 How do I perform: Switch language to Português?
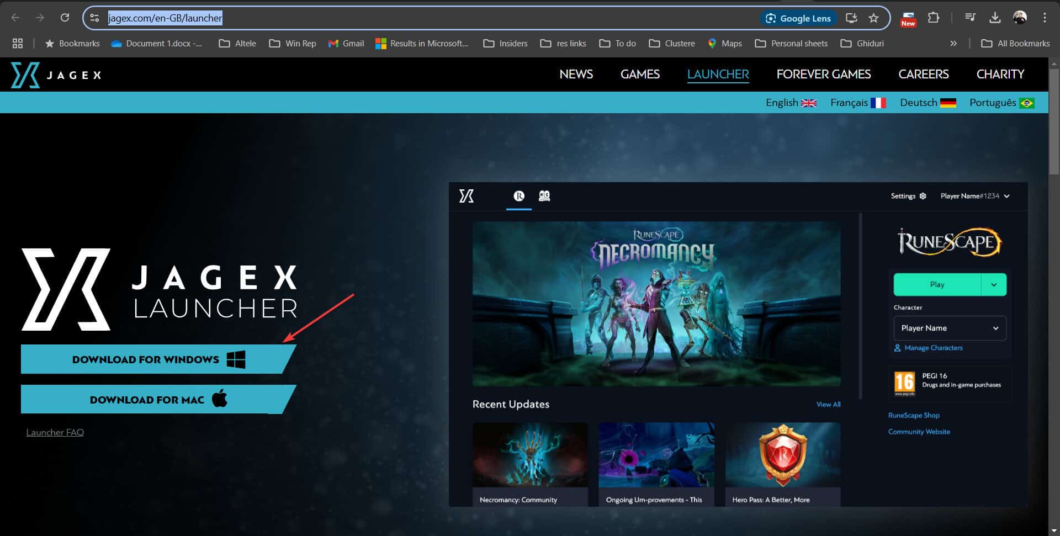tap(1001, 103)
